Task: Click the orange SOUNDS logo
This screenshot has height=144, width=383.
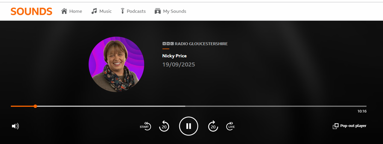Action: tap(31, 11)
